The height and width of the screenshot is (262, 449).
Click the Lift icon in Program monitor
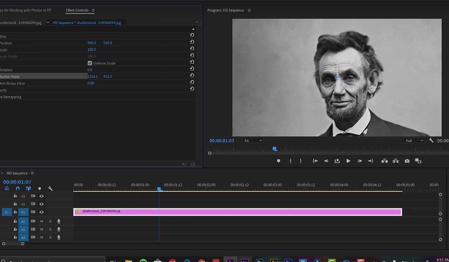coord(385,160)
